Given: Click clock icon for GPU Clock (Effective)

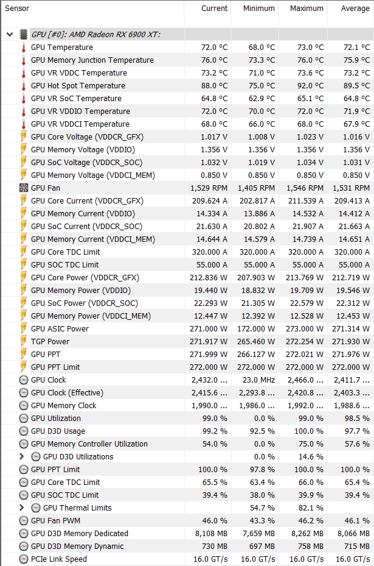Looking at the screenshot, I should (24, 393).
